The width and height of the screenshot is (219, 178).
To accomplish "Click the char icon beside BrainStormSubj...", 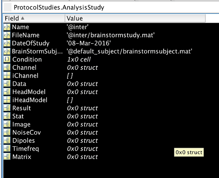I will (x=7, y=52).
